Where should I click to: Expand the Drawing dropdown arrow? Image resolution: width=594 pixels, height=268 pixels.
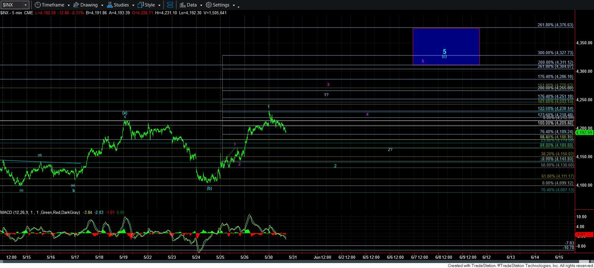coord(102,5)
